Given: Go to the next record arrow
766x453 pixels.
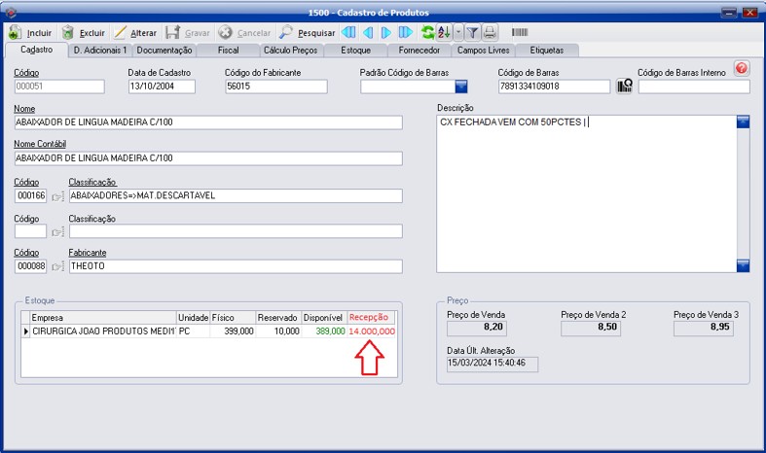Looking at the screenshot, I should tap(386, 33).
